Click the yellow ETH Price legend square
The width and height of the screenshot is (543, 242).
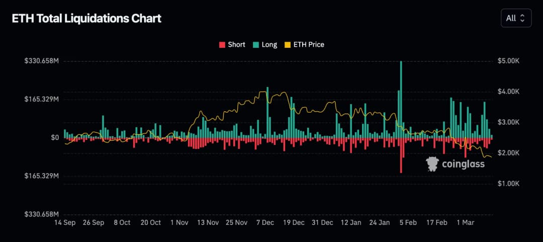(x=289, y=45)
